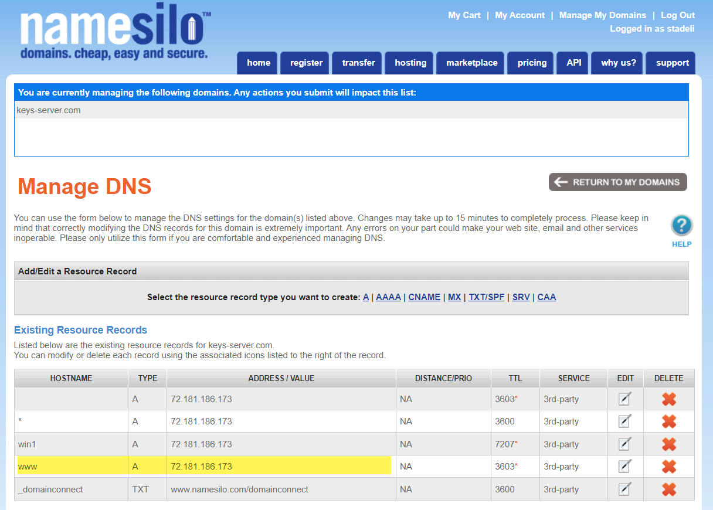
Task: Click the 3rd-party service cell in win1 row
Action: pos(574,444)
